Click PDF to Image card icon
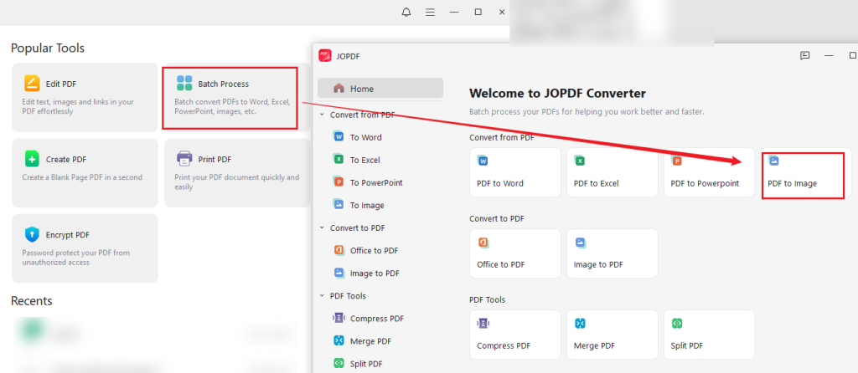The image size is (858, 373). pos(773,161)
